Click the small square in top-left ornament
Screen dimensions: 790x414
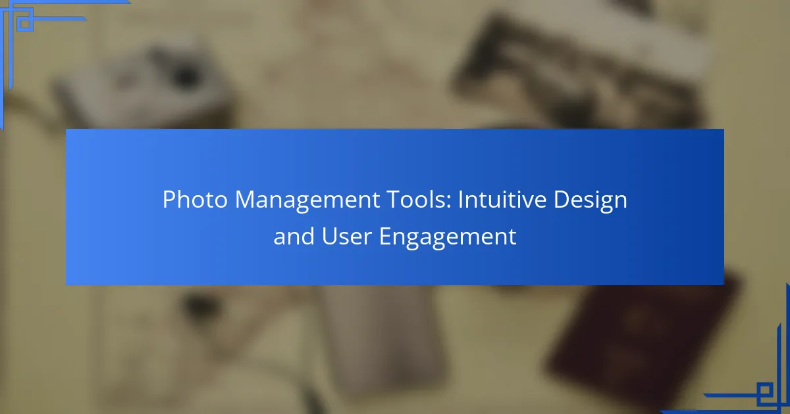[24, 24]
